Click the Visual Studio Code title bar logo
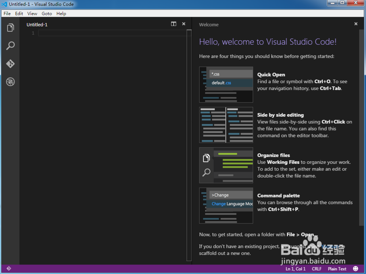This screenshot has height=274, width=366. tap(4, 4)
